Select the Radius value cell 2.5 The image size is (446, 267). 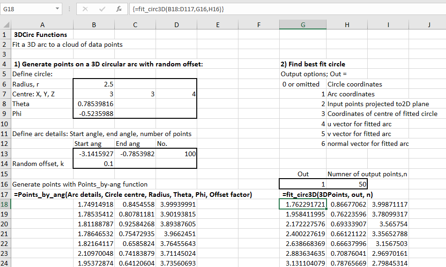(x=94, y=84)
